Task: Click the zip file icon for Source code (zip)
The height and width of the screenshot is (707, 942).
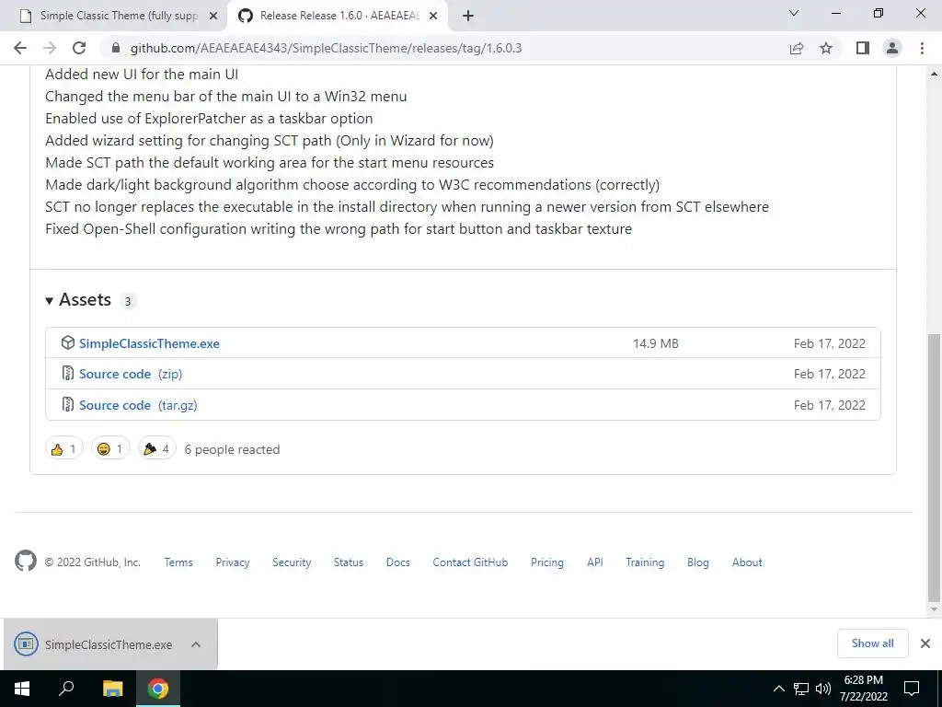Action: click(68, 374)
